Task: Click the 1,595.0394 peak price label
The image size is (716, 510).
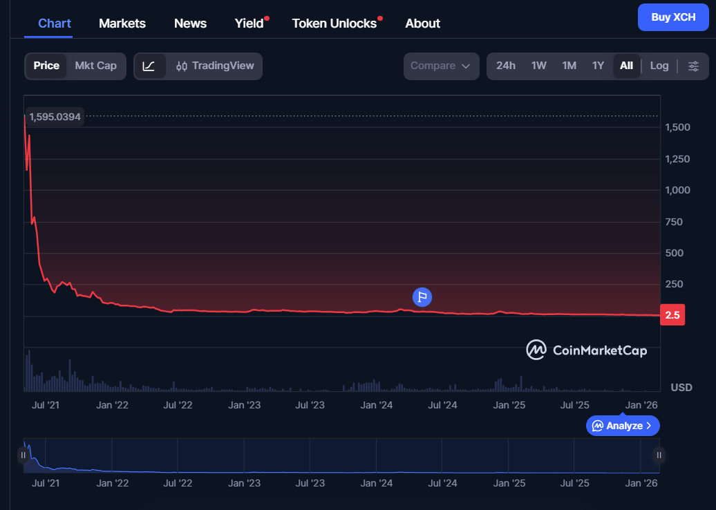Action: pyautogui.click(x=54, y=116)
